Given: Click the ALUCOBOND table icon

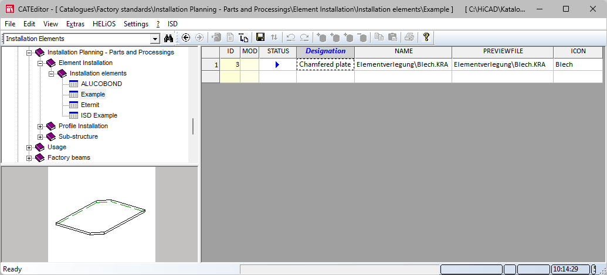Looking at the screenshot, I should (x=73, y=84).
